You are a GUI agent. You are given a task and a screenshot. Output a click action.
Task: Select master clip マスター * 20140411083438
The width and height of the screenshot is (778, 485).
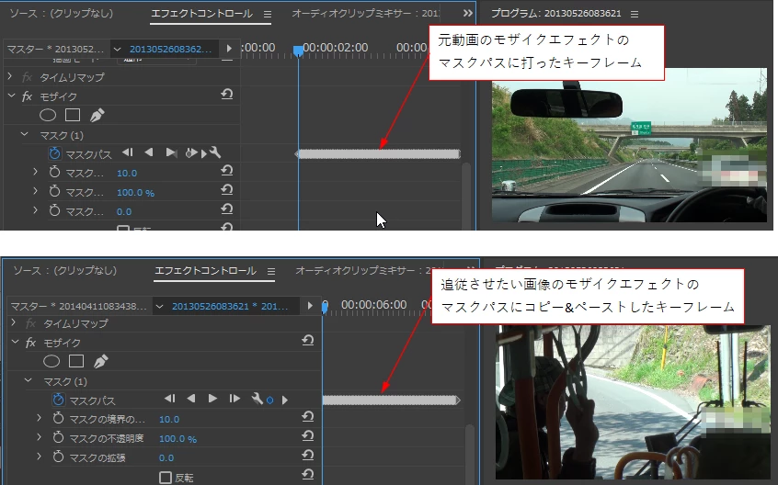pyautogui.click(x=78, y=306)
